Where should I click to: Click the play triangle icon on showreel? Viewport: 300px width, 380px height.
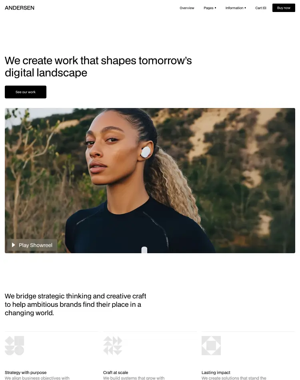click(14, 245)
